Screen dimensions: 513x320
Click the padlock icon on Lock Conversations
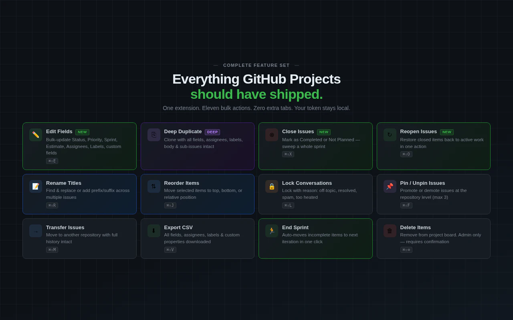coord(272,186)
